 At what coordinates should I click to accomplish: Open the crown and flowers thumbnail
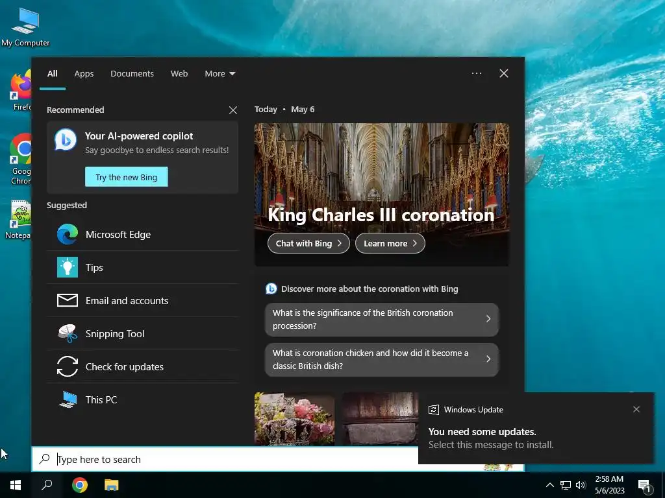[294, 419]
